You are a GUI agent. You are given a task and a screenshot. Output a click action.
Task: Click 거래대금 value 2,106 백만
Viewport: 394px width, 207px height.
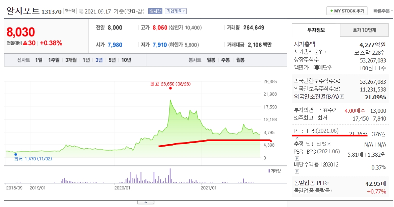[x=260, y=45]
